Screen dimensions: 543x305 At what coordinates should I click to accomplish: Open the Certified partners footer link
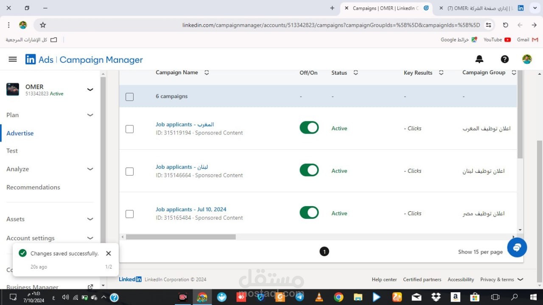point(422,280)
